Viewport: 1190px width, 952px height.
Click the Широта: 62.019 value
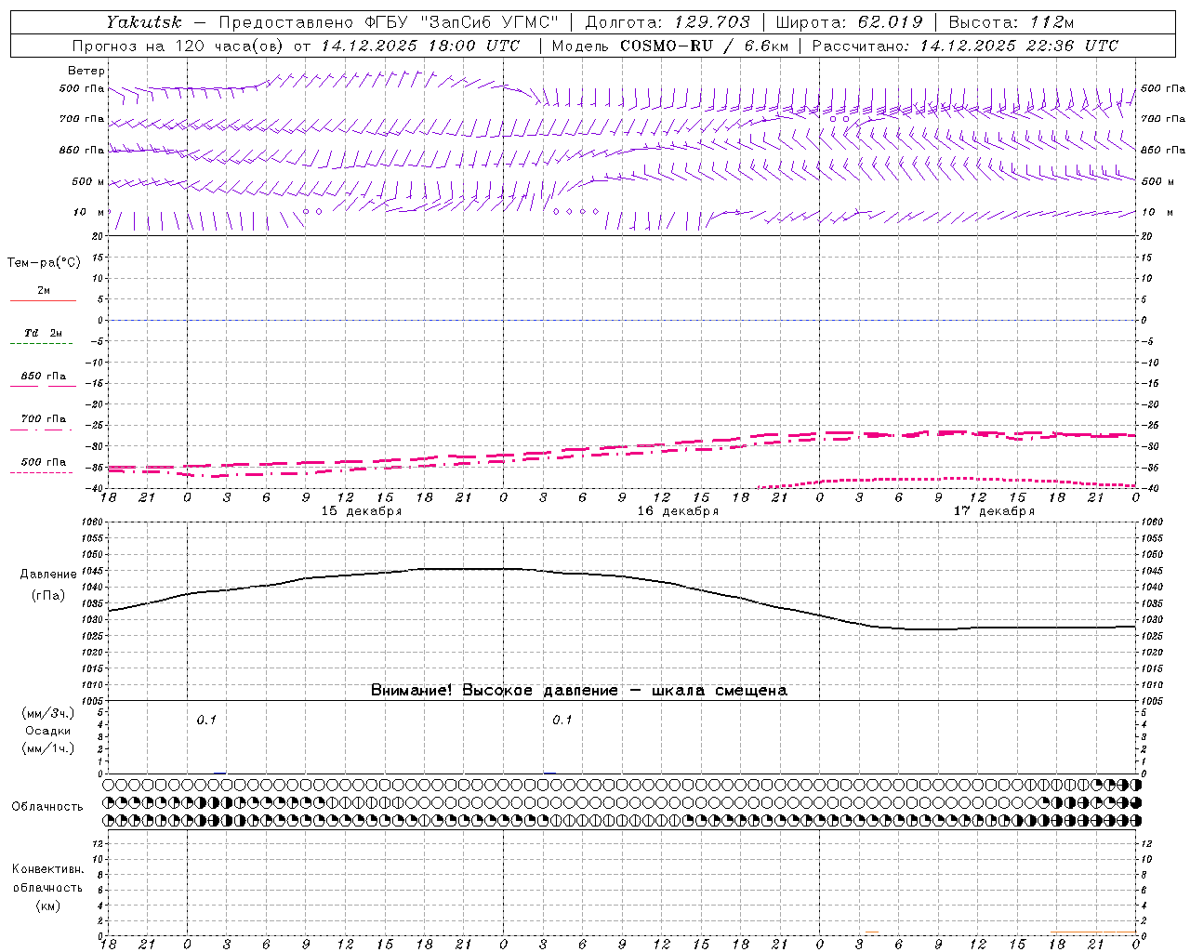coord(849,21)
